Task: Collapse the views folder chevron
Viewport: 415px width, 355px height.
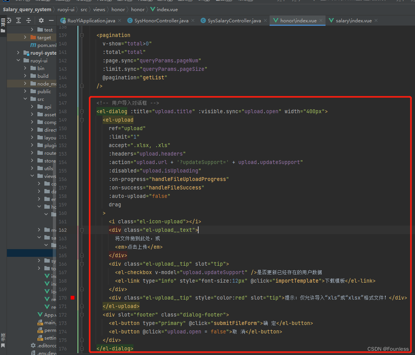Action: tap(32, 176)
